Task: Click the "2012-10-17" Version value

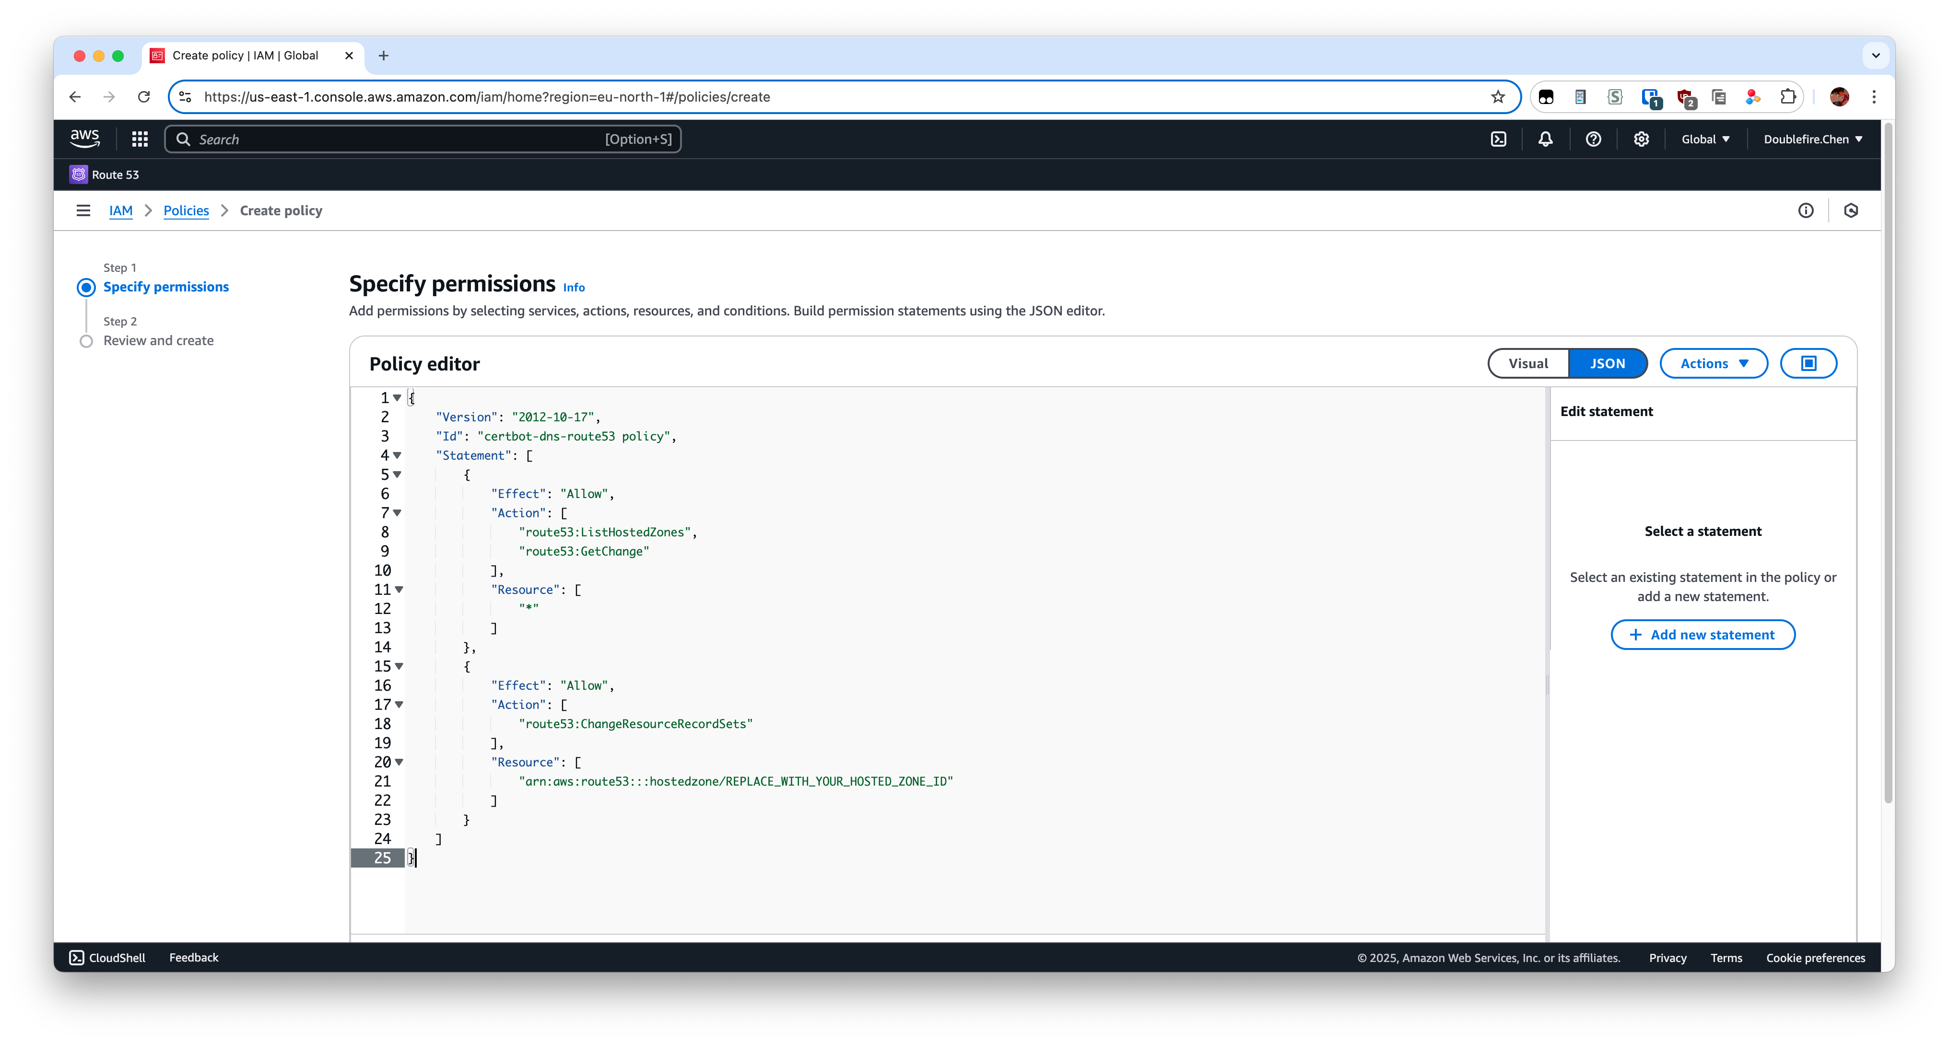Action: [552, 417]
